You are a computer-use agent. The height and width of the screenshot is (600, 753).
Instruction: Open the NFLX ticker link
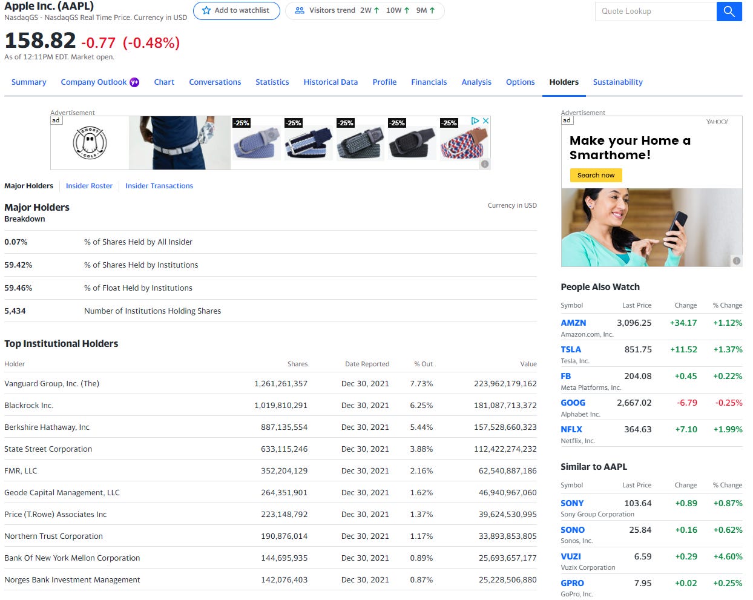coord(571,430)
